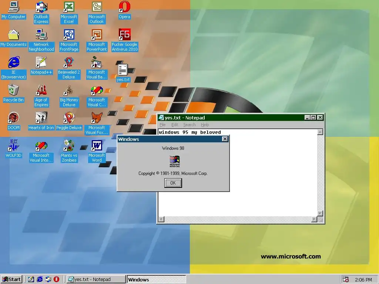Minimize the yes.txt Notepad window
The width and height of the screenshot is (379, 284).
(307, 118)
